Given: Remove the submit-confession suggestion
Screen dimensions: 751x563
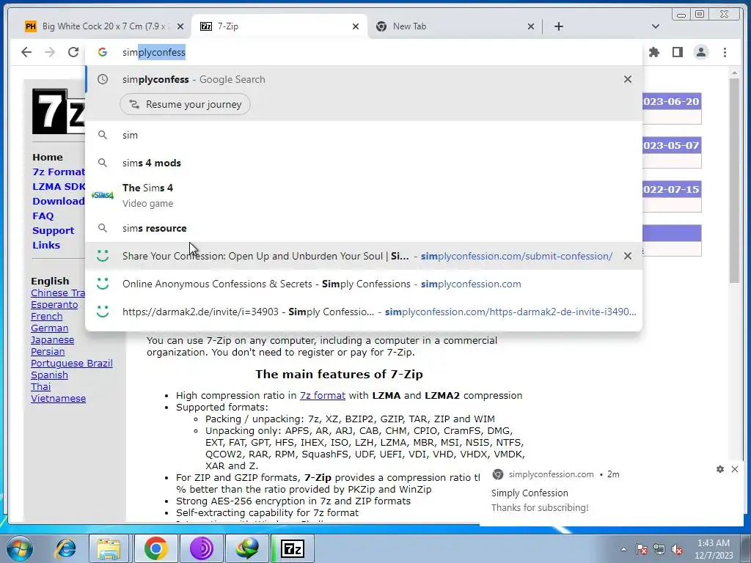Looking at the screenshot, I should [x=628, y=256].
